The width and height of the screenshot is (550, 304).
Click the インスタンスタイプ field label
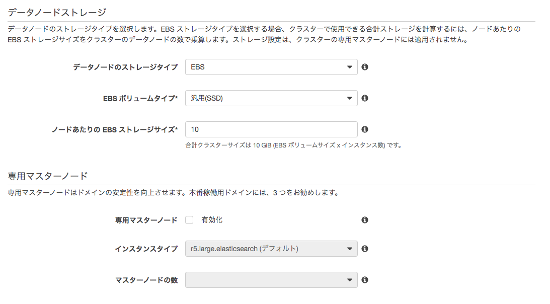click(x=146, y=249)
